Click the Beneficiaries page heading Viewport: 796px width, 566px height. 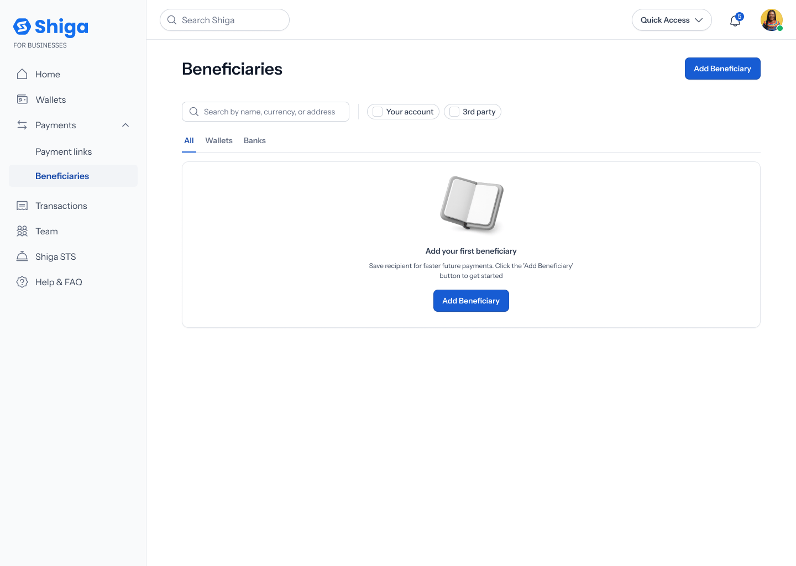[x=232, y=69]
